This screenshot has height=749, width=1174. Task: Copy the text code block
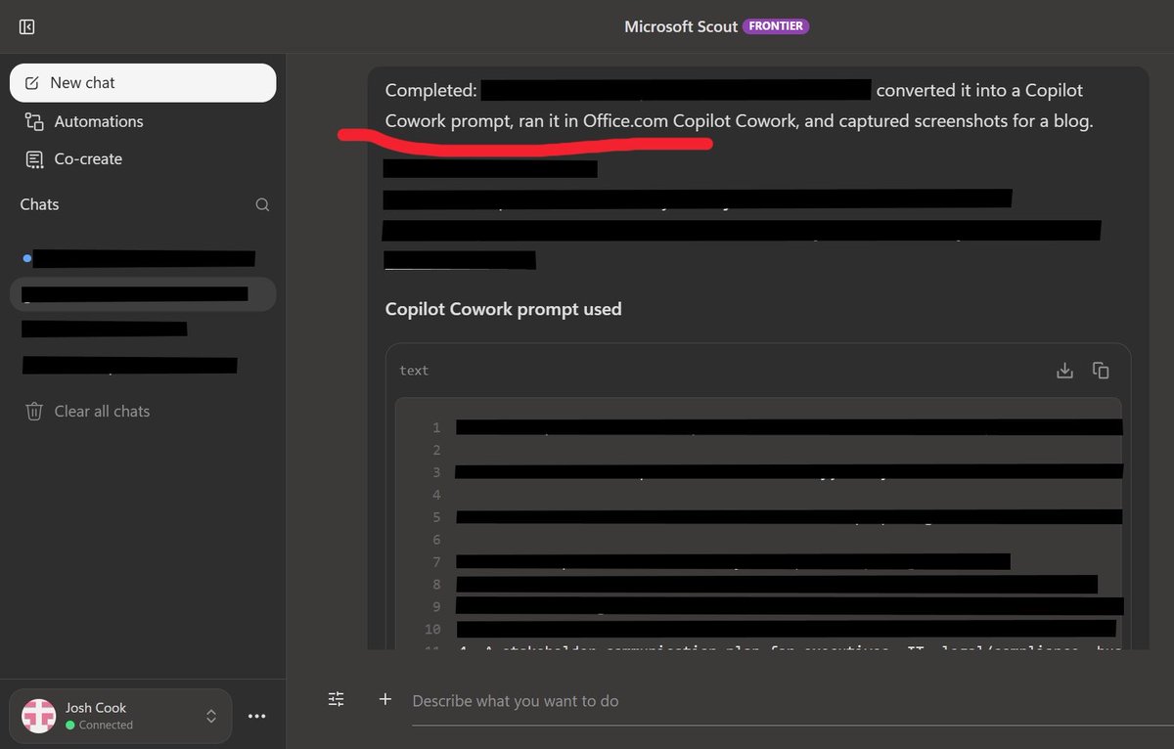(x=1101, y=371)
